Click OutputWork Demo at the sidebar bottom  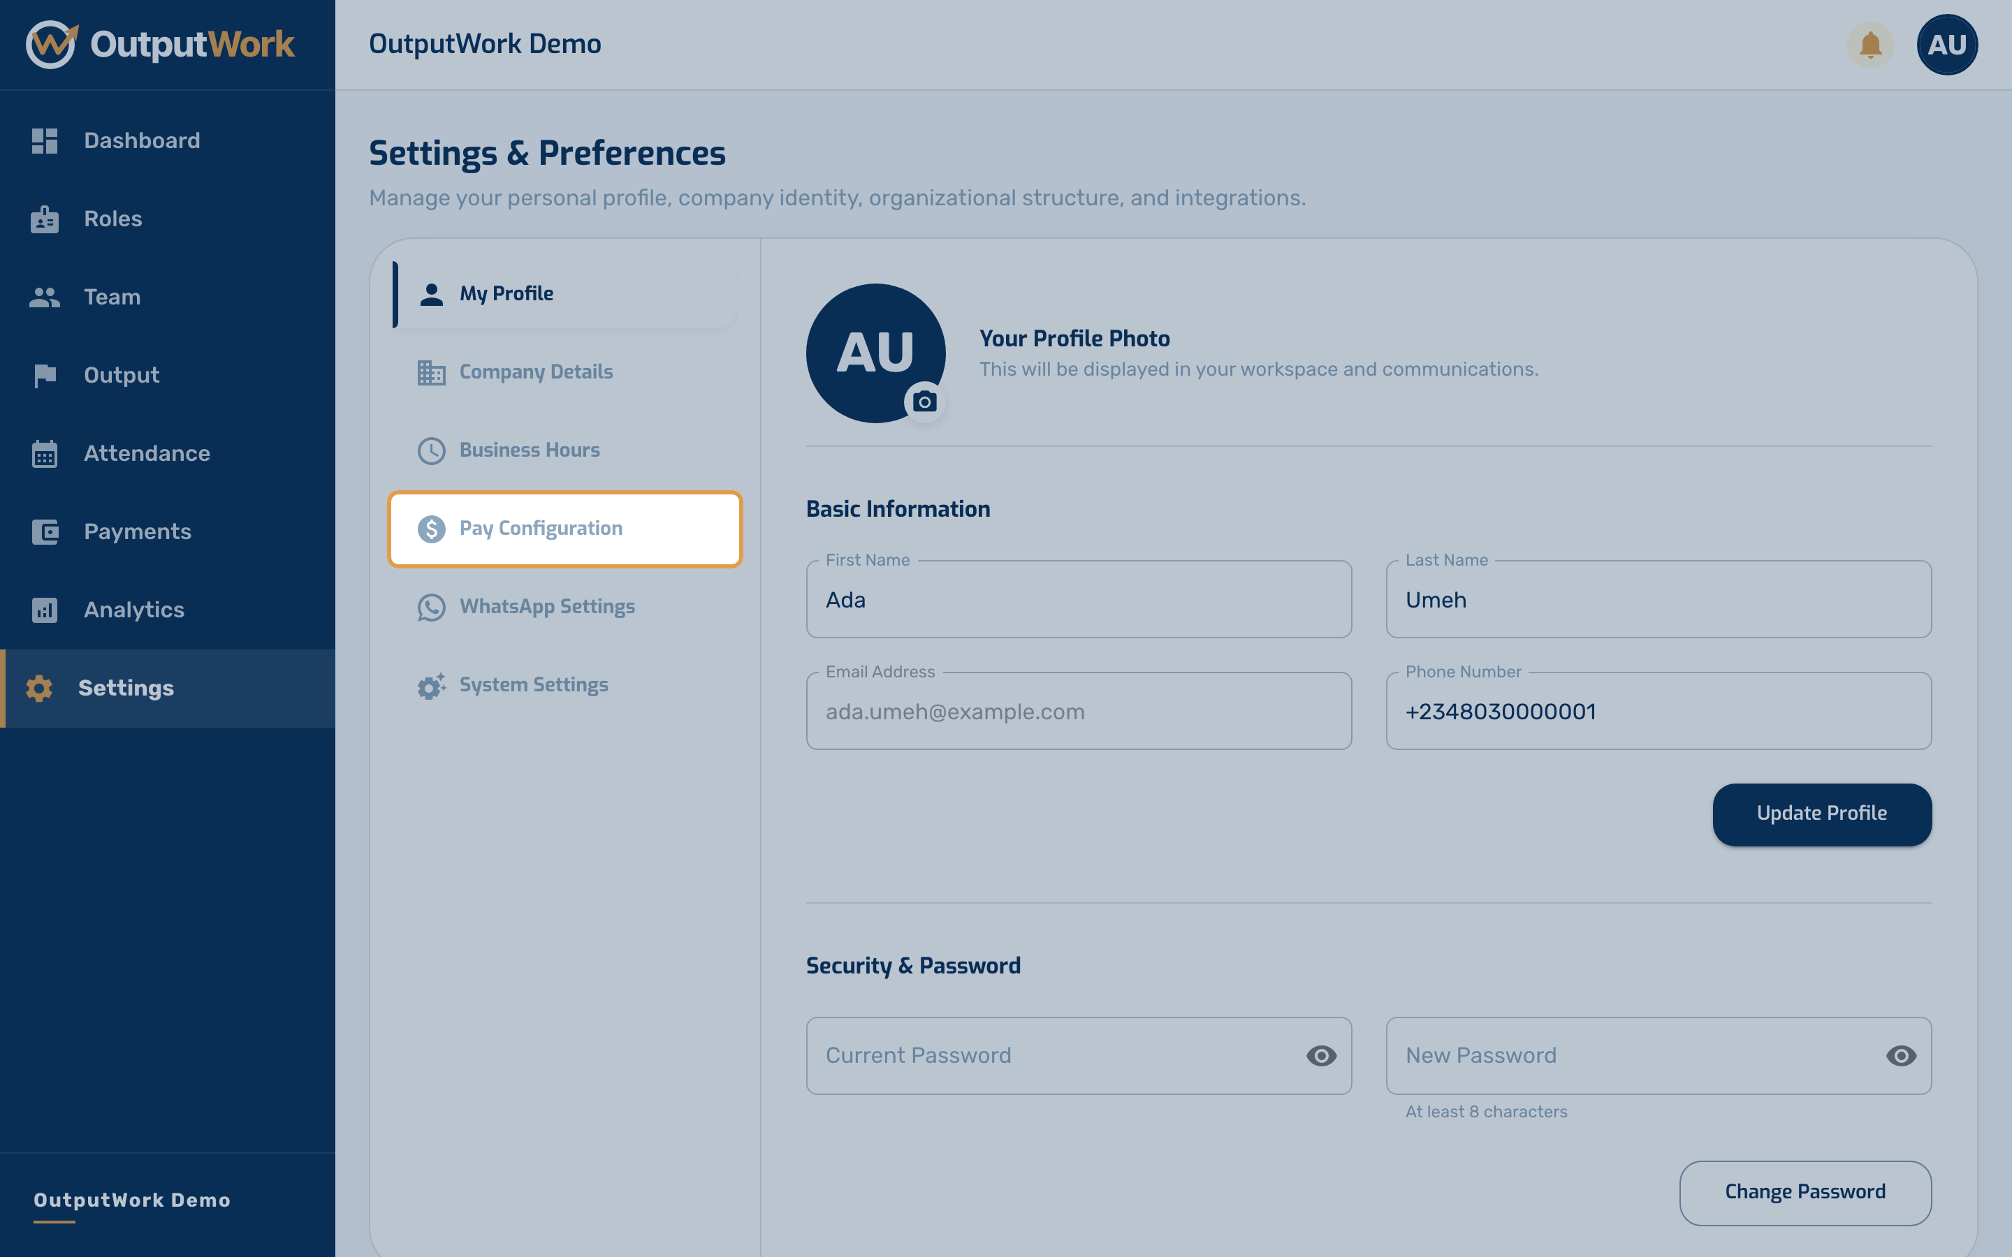pos(132,1200)
